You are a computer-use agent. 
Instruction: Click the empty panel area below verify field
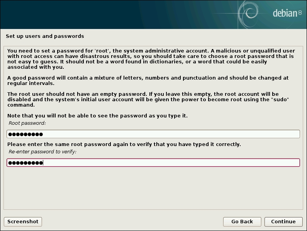coord(153,188)
